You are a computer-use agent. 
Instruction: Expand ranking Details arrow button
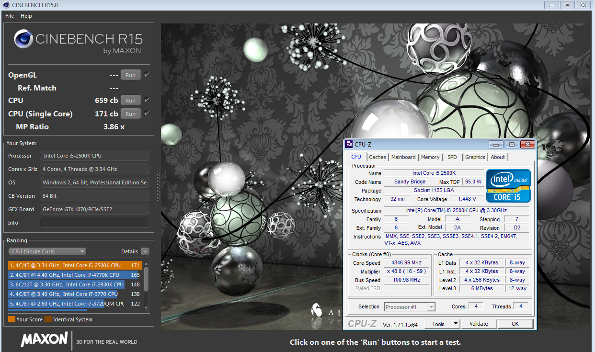coord(145,251)
